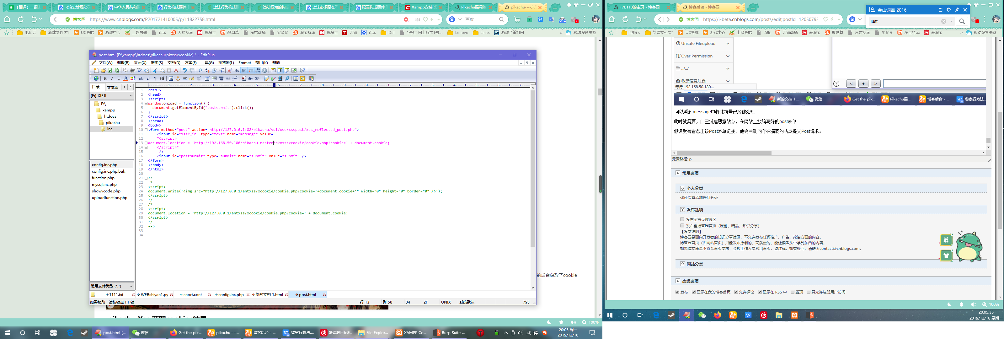Select the pikachu folder in directory tree
Screen dimensions: 1004x339
point(112,122)
